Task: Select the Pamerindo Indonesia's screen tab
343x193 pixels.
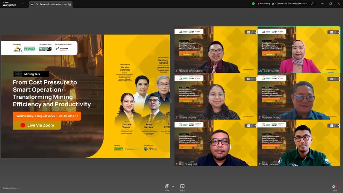Action: point(51,4)
